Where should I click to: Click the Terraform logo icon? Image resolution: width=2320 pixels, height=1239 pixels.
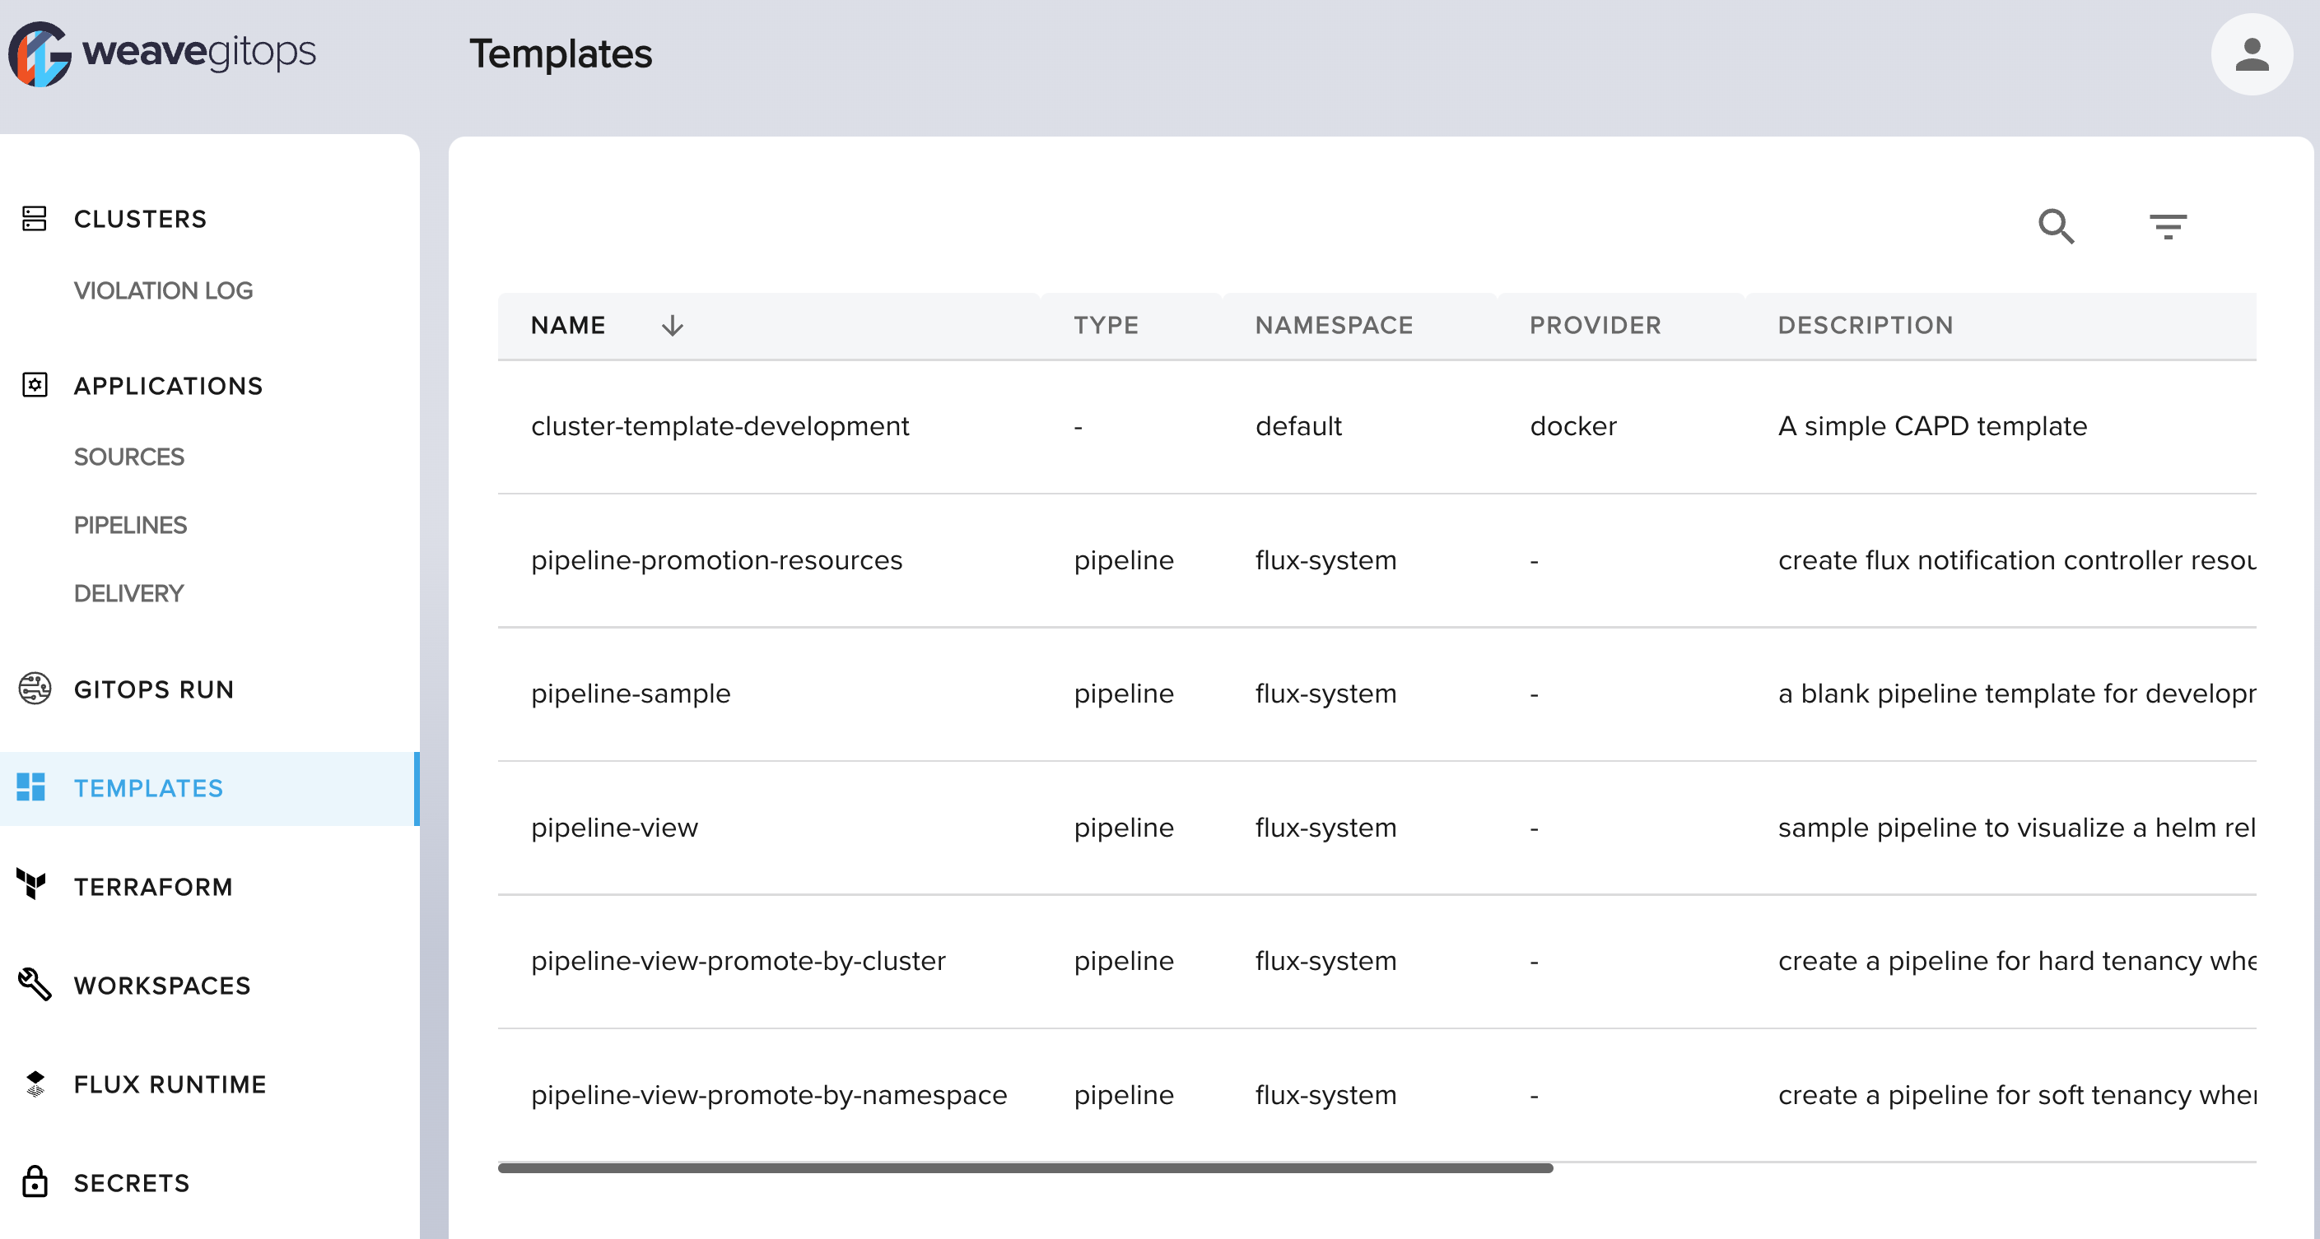pos(31,884)
